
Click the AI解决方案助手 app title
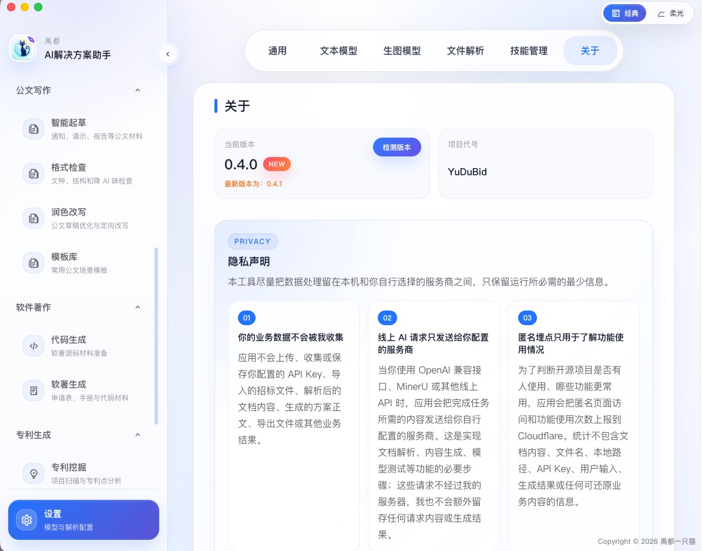pyautogui.click(x=78, y=55)
